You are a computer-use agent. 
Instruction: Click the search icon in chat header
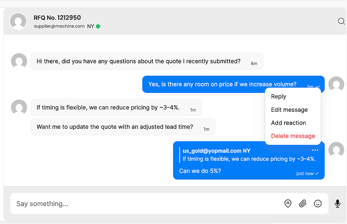341,21
